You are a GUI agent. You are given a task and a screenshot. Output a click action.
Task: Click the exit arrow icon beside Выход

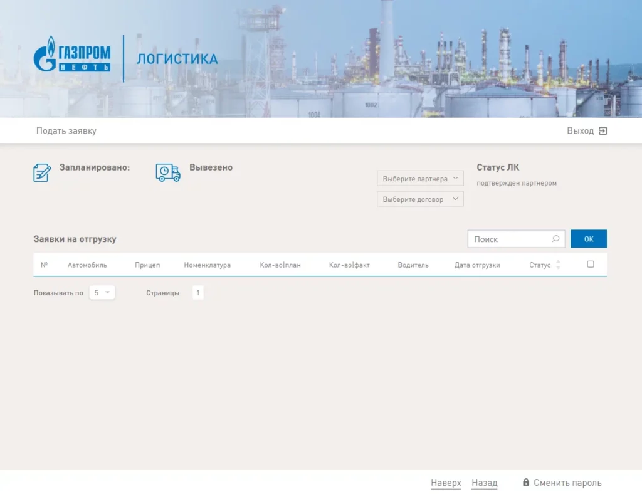click(x=603, y=131)
